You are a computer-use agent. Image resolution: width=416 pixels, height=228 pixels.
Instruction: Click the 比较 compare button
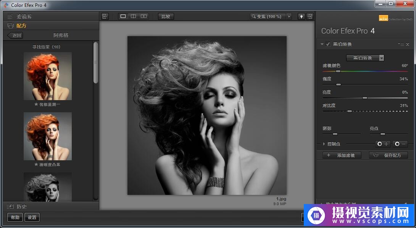pos(166,16)
